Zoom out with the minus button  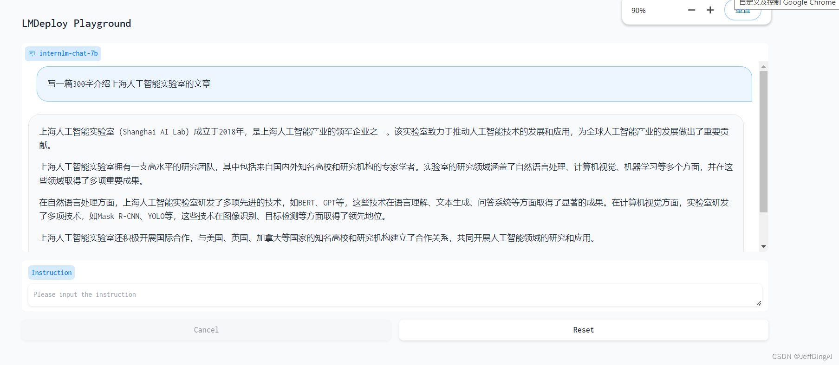click(x=691, y=10)
